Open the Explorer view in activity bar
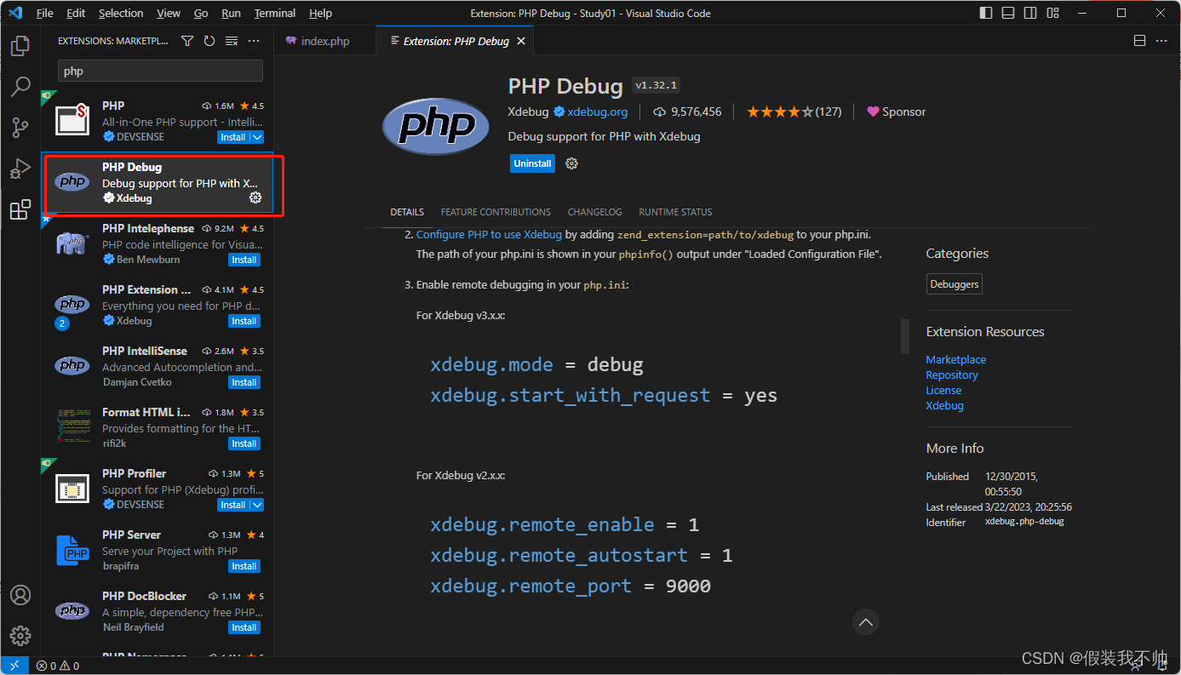This screenshot has width=1181, height=675. click(20, 46)
